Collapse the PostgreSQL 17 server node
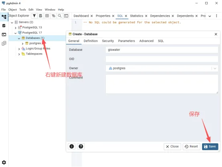Image resolution: width=222 pixels, height=167 pixels. point(16,33)
